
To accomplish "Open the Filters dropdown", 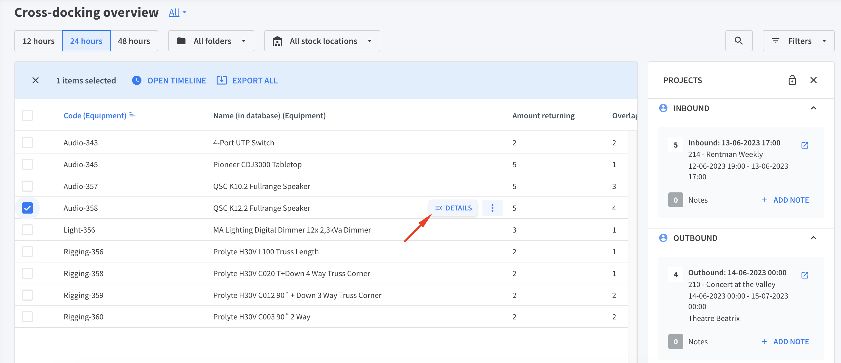I will pos(798,41).
